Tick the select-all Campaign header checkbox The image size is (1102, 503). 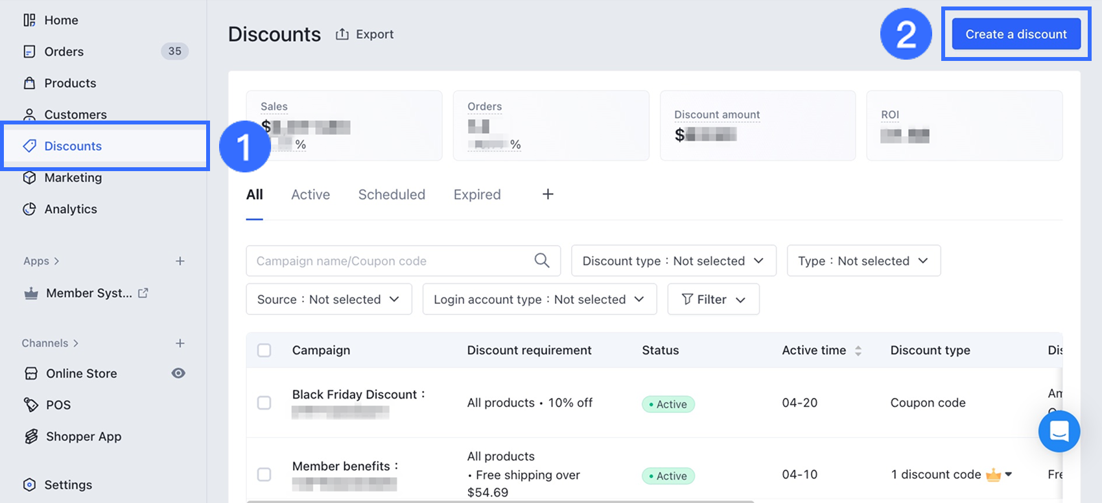(x=264, y=351)
